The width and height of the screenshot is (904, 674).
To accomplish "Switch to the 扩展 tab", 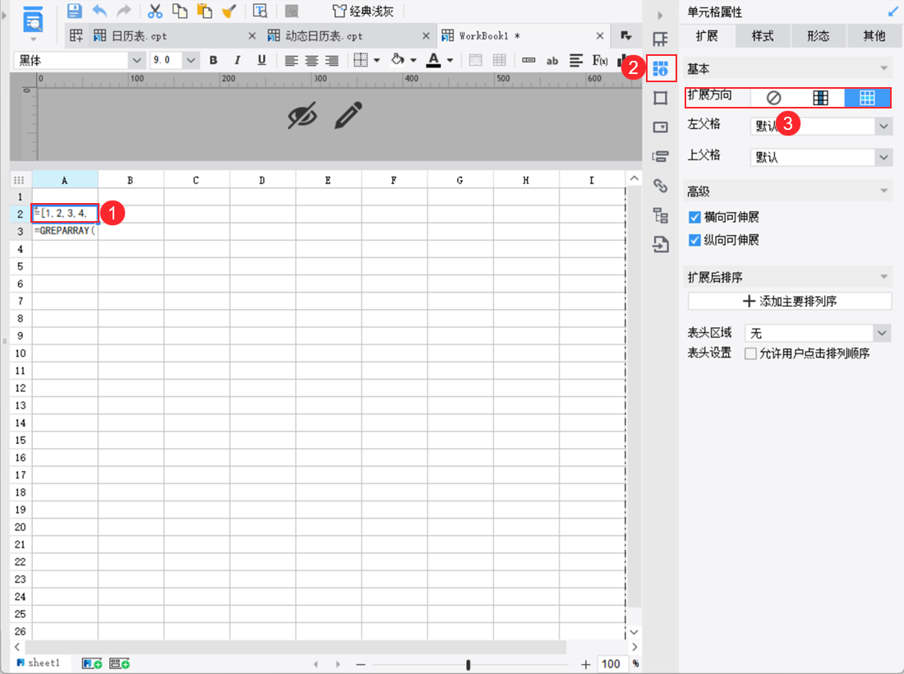I will click(707, 35).
